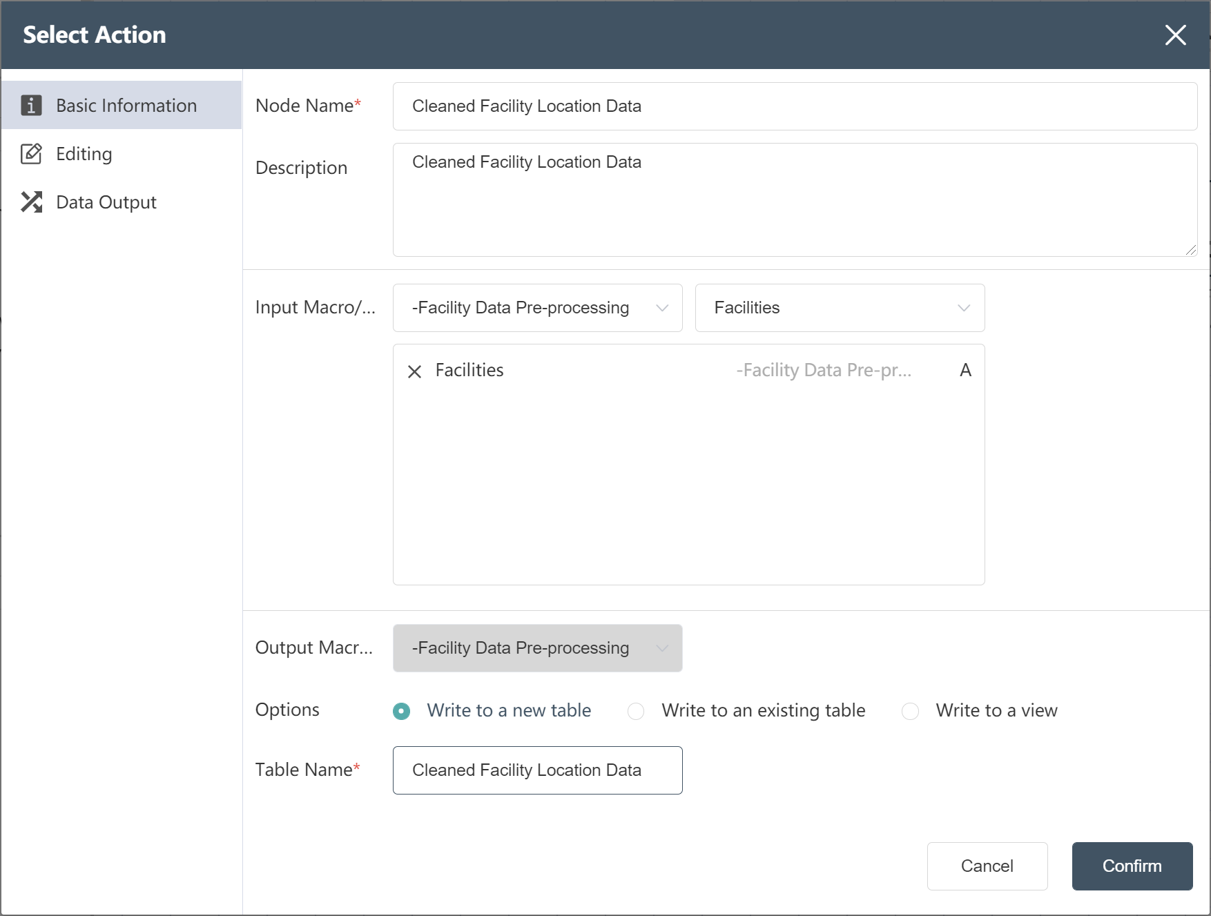Remove Facilities from input list
The width and height of the screenshot is (1211, 916).
coord(414,371)
